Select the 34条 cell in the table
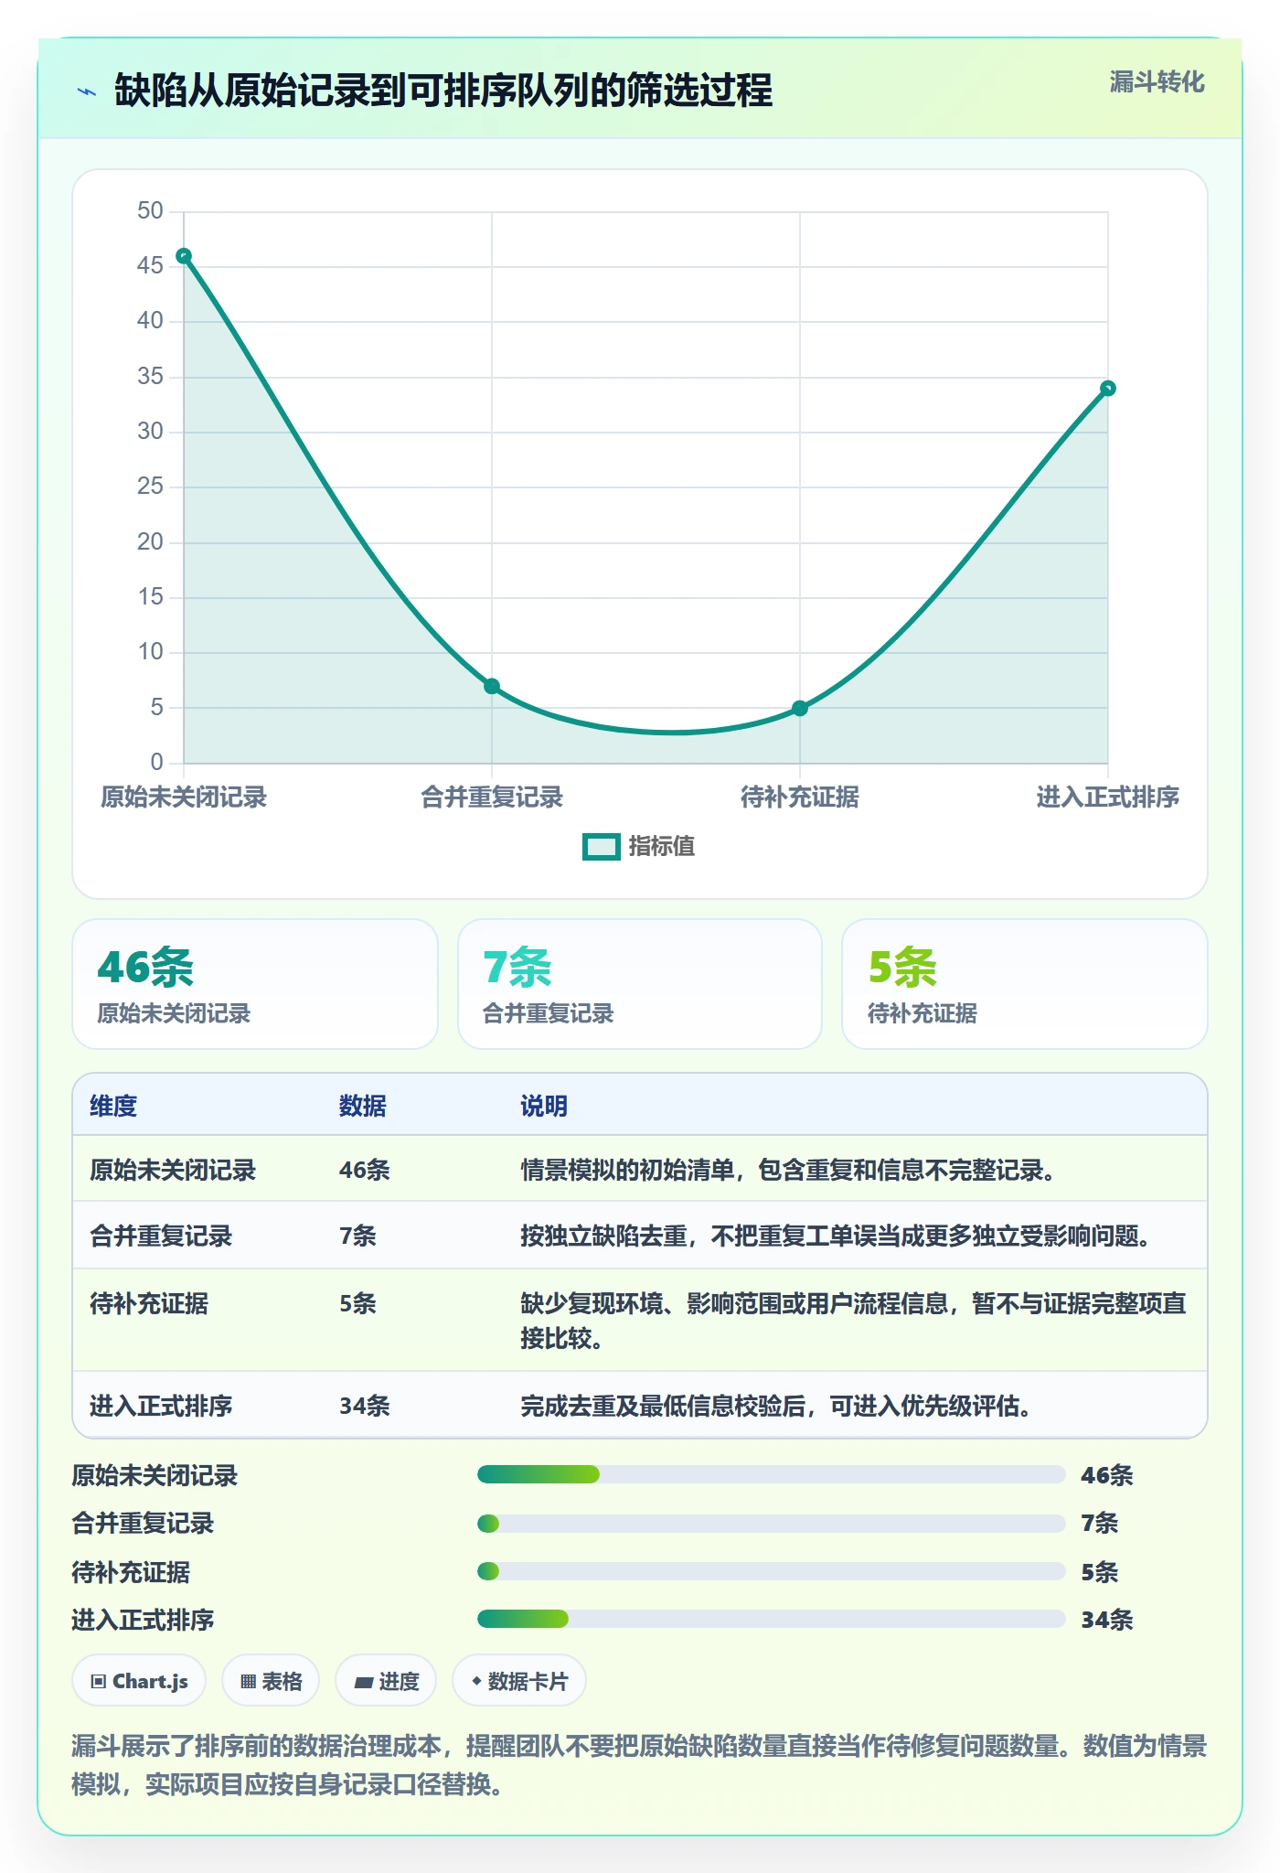 pyautogui.click(x=365, y=1406)
